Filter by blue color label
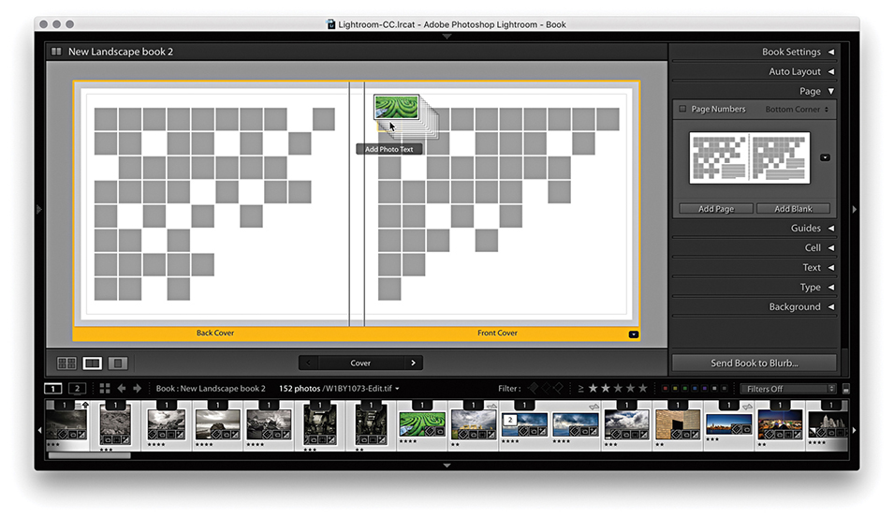Image resolution: width=894 pixels, height=519 pixels. pos(695,389)
